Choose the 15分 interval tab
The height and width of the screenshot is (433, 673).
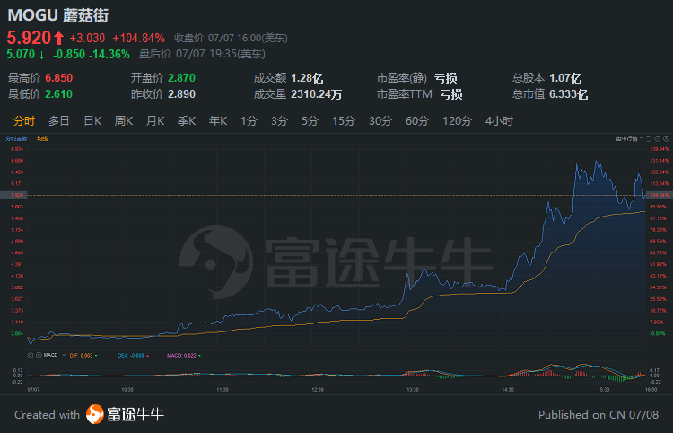(x=344, y=121)
